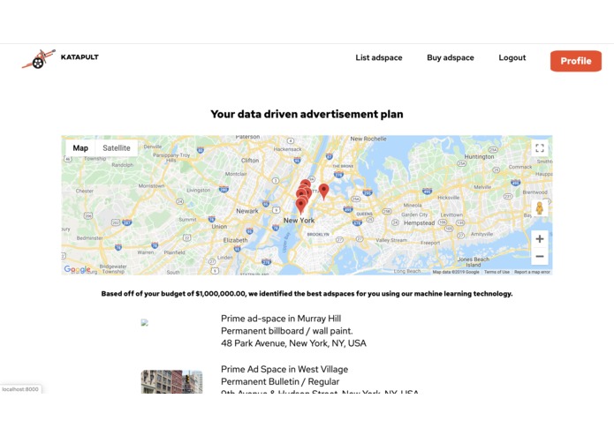Click 'Prime ad-space in Murray Hill' title
The image size is (614, 436).
click(281, 319)
